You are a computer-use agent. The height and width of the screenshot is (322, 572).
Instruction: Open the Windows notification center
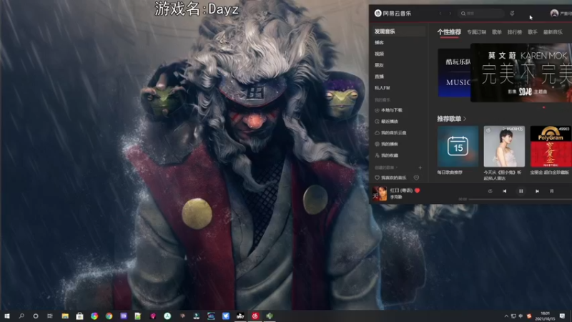562,316
